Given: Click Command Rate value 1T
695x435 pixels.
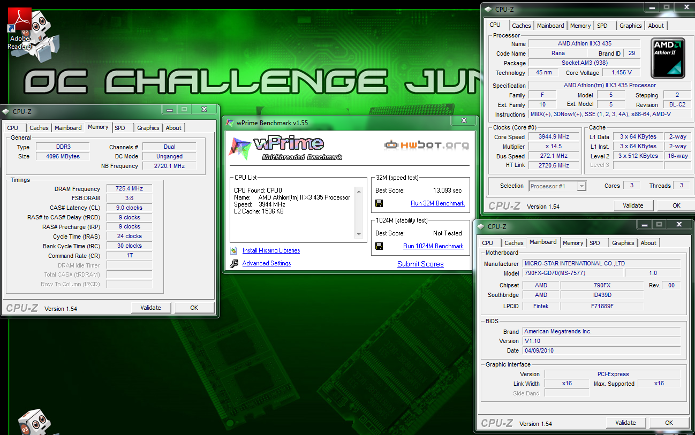Looking at the screenshot, I should (129, 255).
